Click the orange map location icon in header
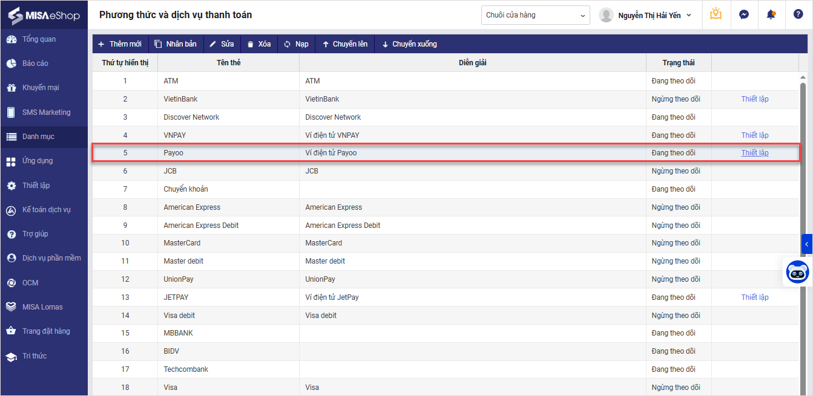This screenshot has height=396, width=813. coord(716,15)
